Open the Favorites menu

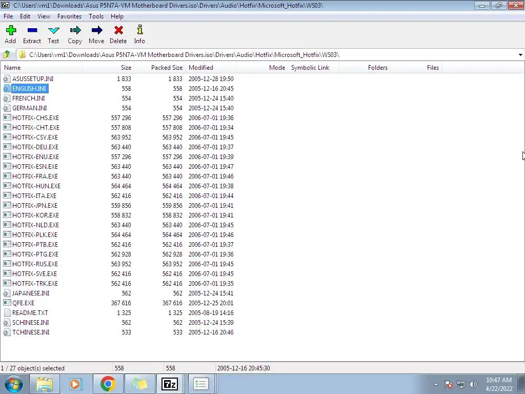pos(69,16)
